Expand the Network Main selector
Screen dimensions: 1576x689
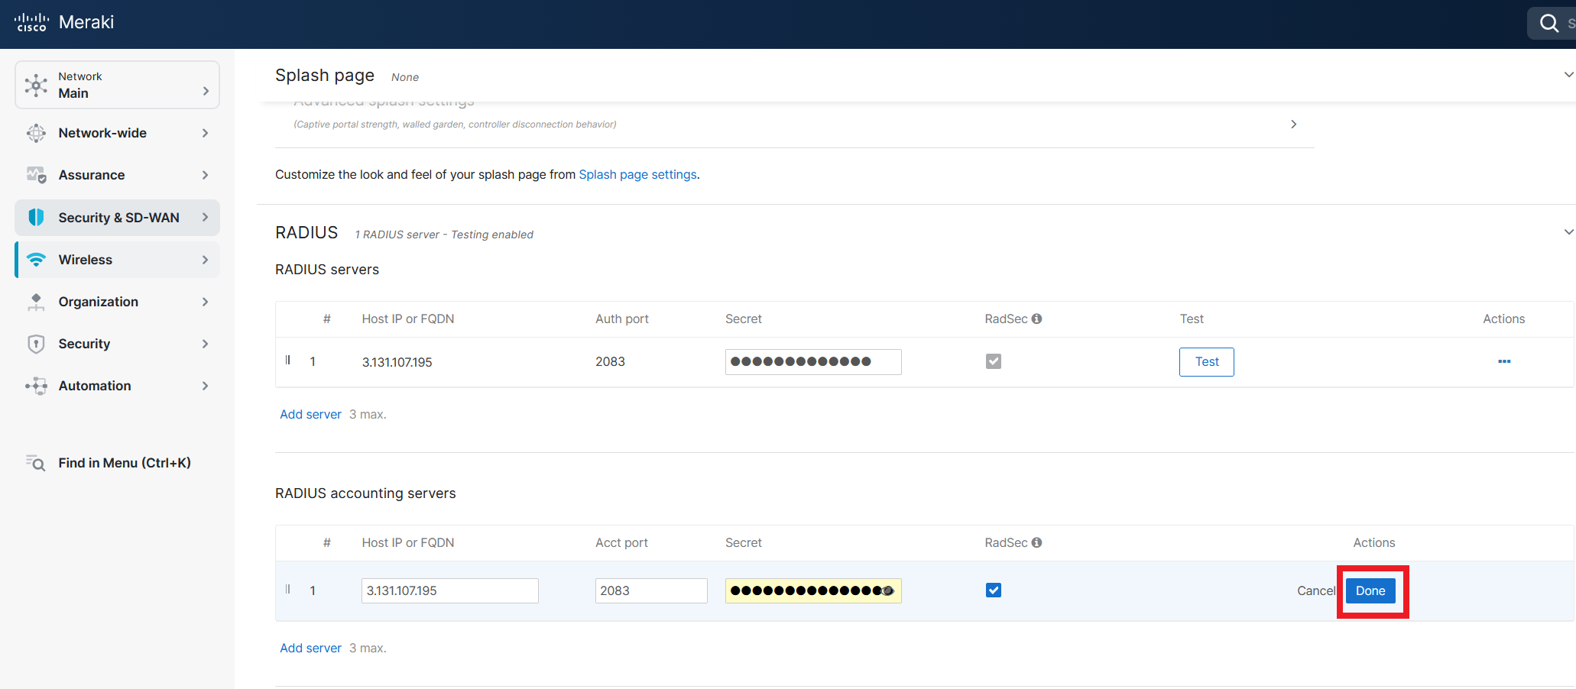[206, 91]
